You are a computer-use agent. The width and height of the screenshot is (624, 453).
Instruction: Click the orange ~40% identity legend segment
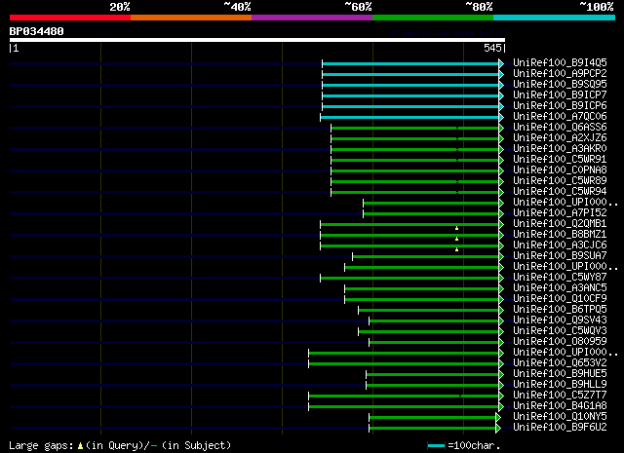point(191,18)
